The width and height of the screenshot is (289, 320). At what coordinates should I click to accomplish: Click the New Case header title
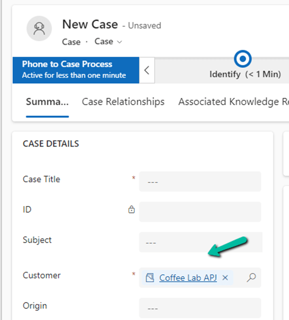point(90,25)
